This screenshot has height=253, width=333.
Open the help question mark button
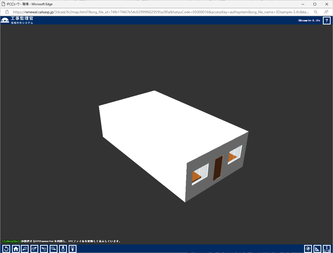[x=326, y=21]
